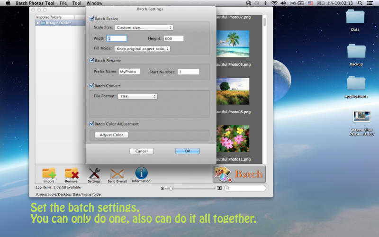
Task: Toggle the Batch Rename checkbox
Action: (92, 60)
